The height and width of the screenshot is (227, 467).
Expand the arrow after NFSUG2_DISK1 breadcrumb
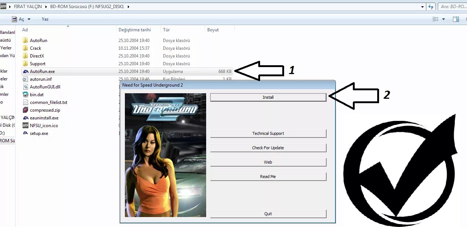(x=128, y=7)
